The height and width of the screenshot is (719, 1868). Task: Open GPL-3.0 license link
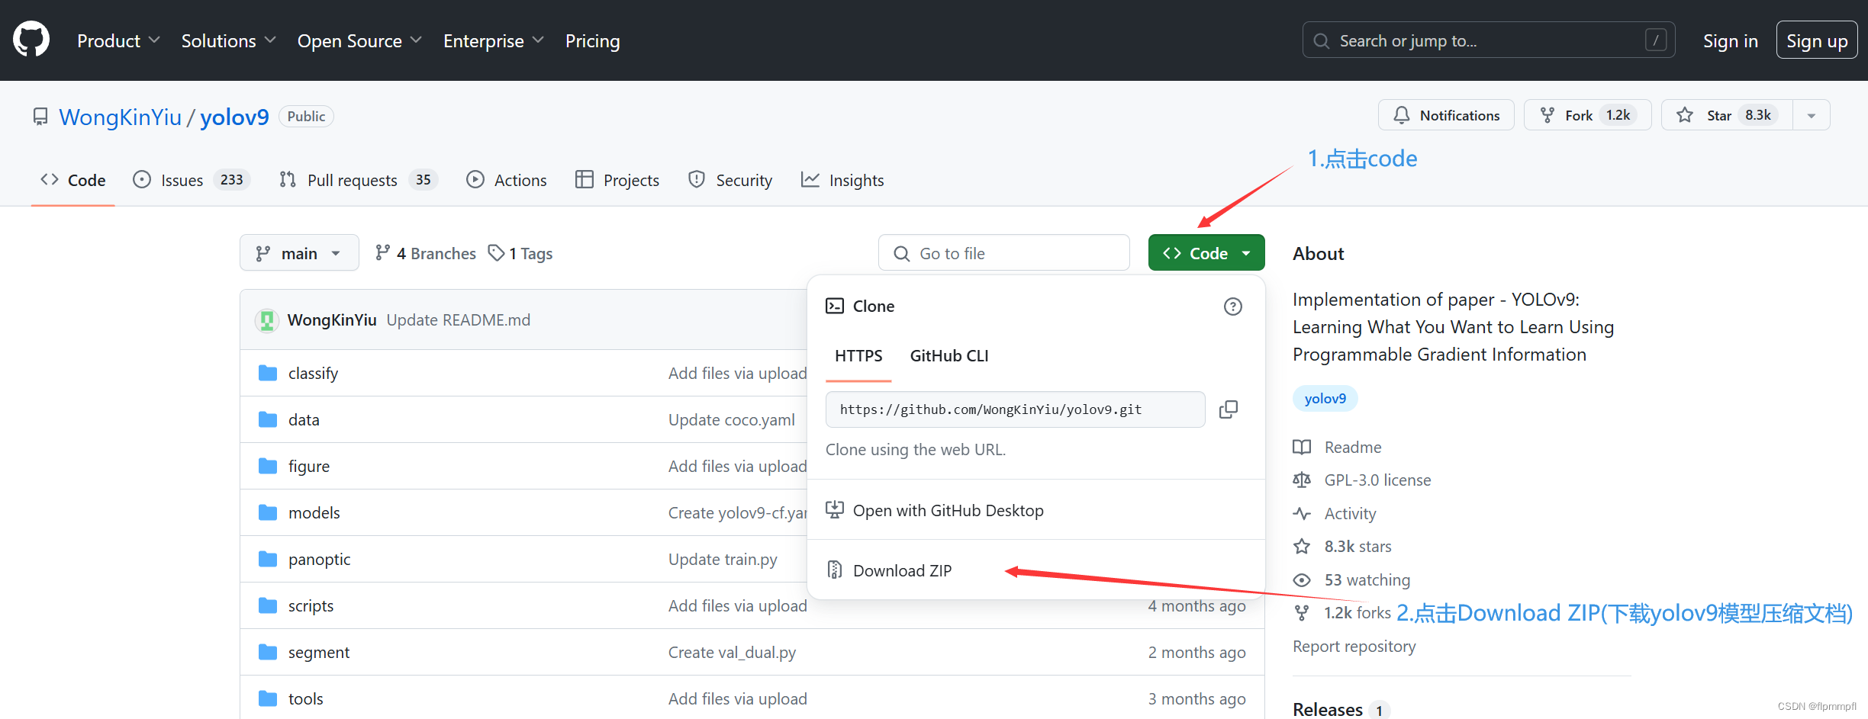(x=1362, y=480)
